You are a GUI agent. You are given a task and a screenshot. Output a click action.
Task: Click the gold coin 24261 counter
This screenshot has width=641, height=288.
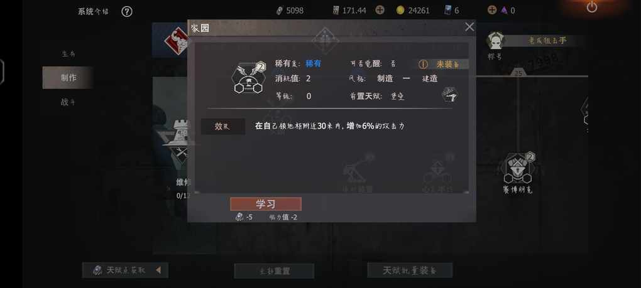tap(413, 11)
